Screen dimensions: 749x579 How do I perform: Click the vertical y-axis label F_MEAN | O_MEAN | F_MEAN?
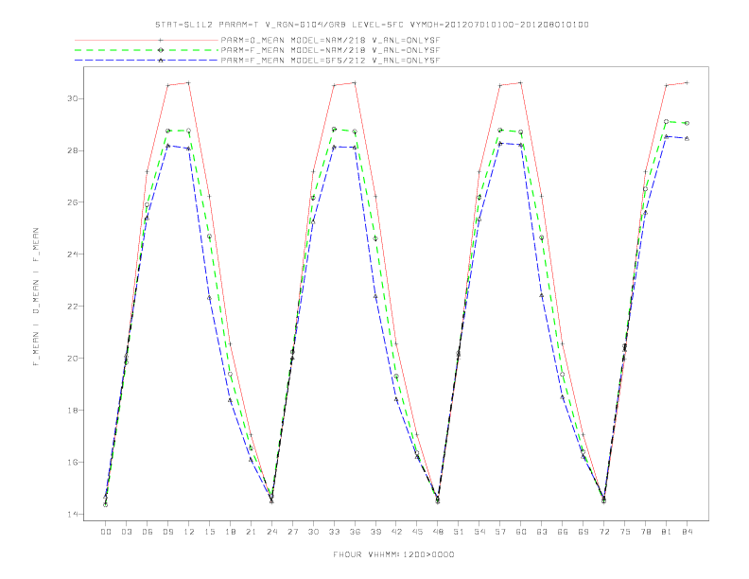click(x=36, y=297)
